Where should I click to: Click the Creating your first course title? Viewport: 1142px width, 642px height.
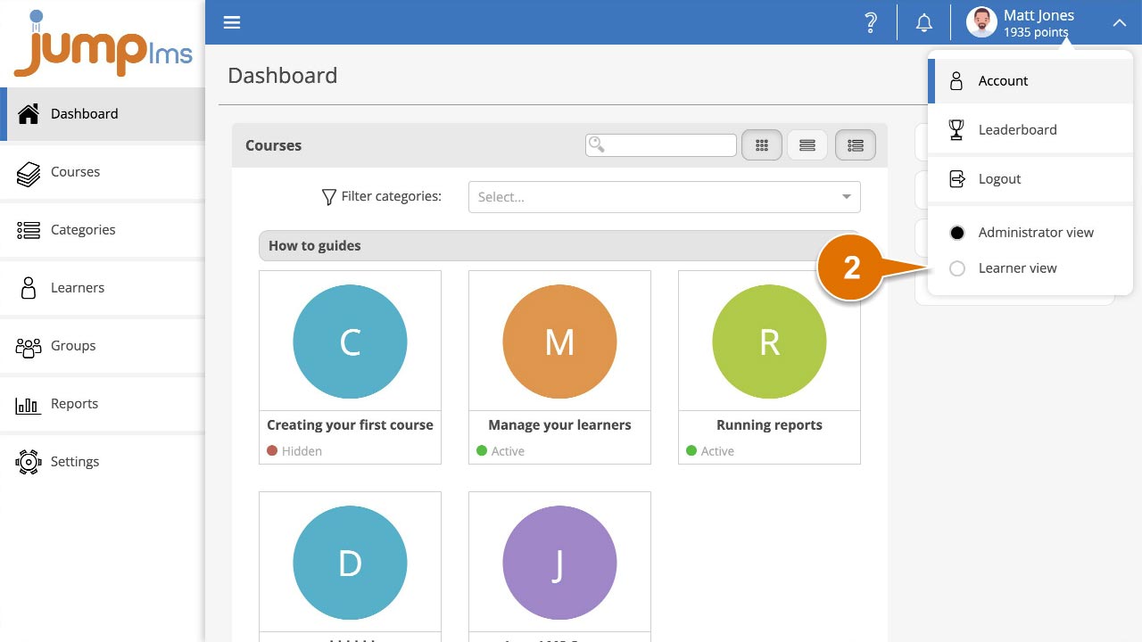pyautogui.click(x=350, y=425)
